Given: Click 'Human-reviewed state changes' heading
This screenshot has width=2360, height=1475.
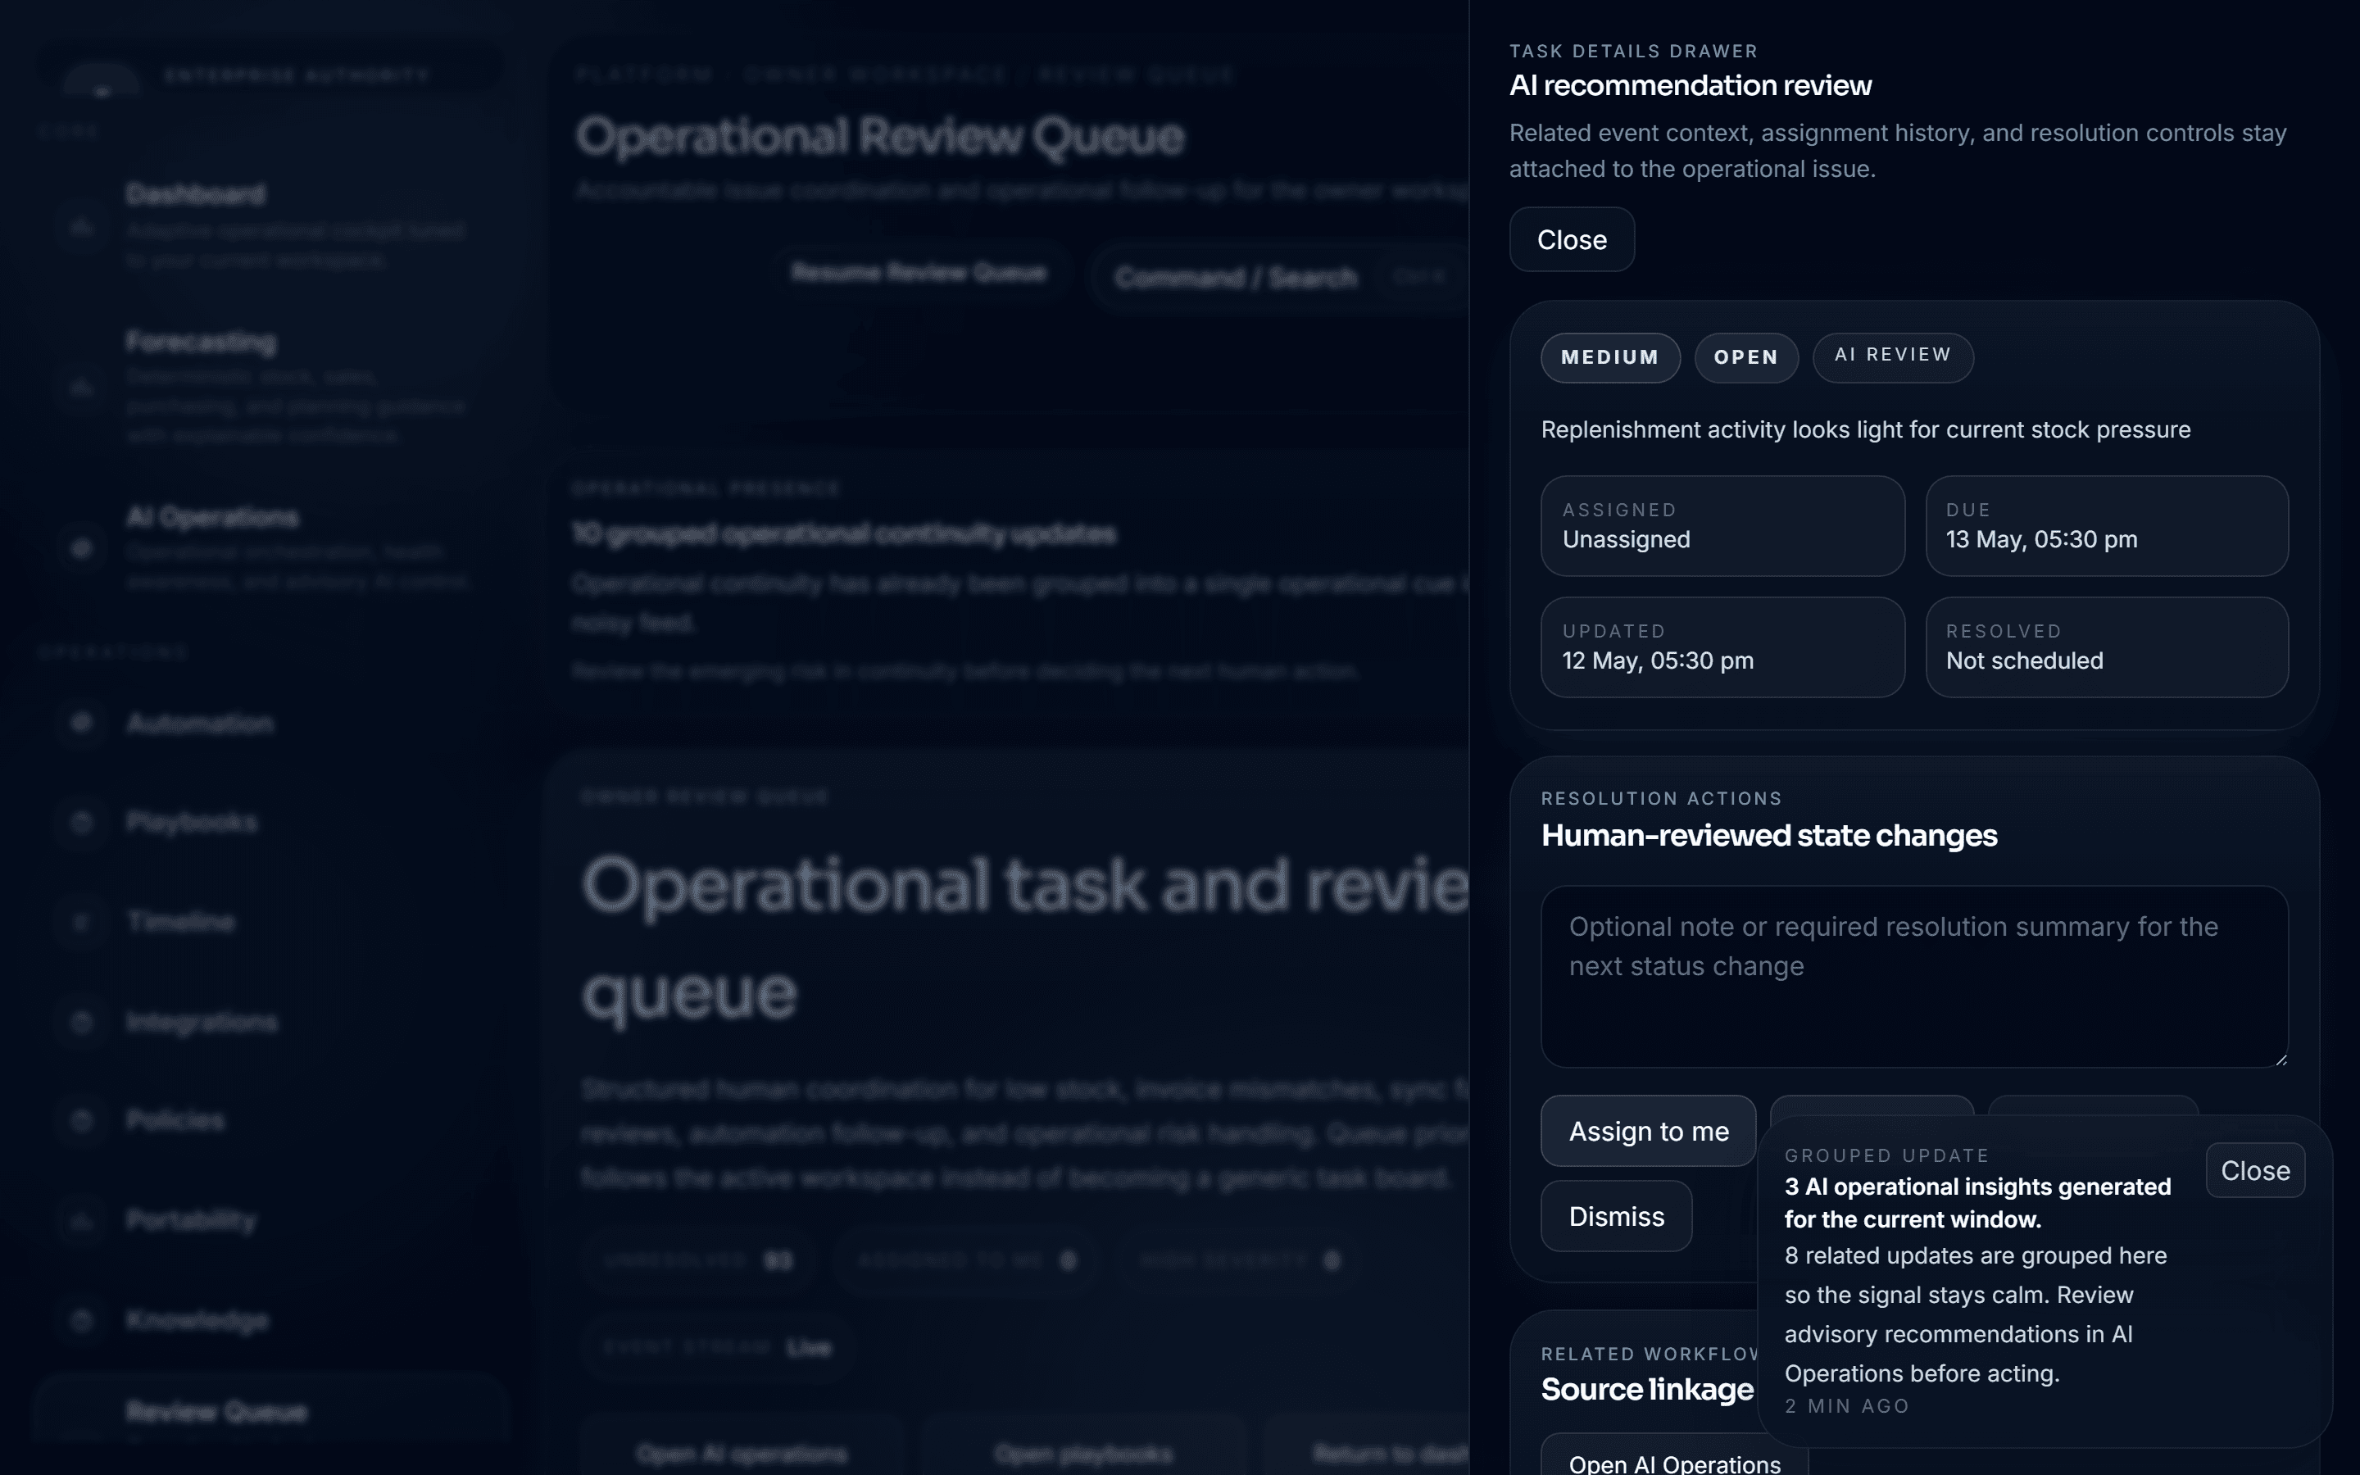Looking at the screenshot, I should pos(1768,835).
